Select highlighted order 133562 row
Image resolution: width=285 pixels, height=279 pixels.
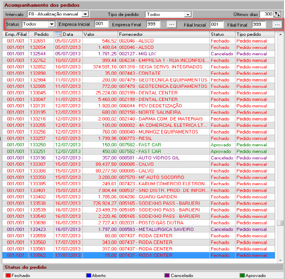click(x=138, y=255)
